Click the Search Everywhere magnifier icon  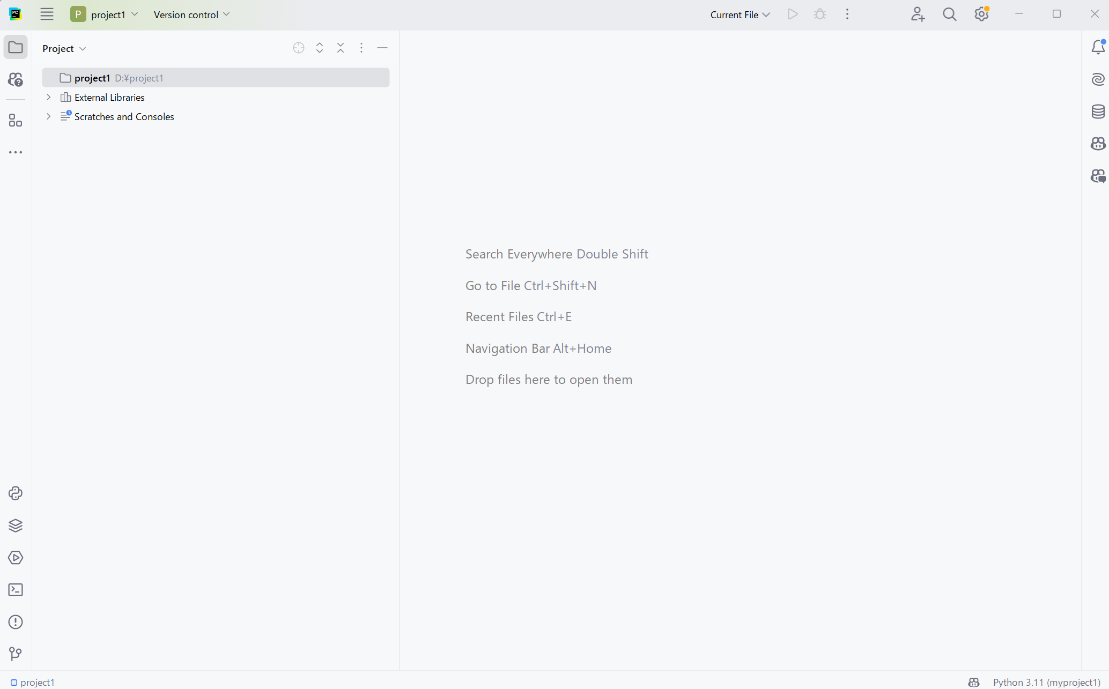coord(949,14)
